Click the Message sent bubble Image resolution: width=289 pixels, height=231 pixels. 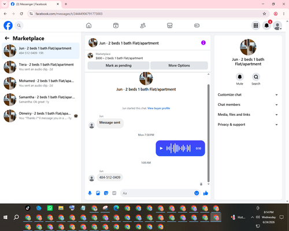[110, 123]
